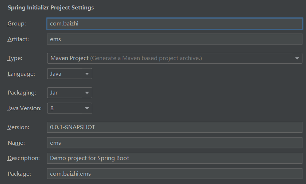Click the Version input field
This screenshot has height=184, width=306.
tap(174, 127)
